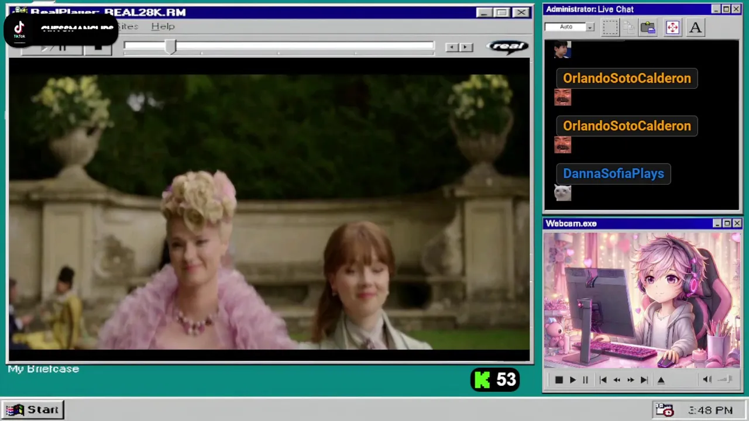
Task: Stop playback in Webcam.exe window
Action: click(559, 380)
